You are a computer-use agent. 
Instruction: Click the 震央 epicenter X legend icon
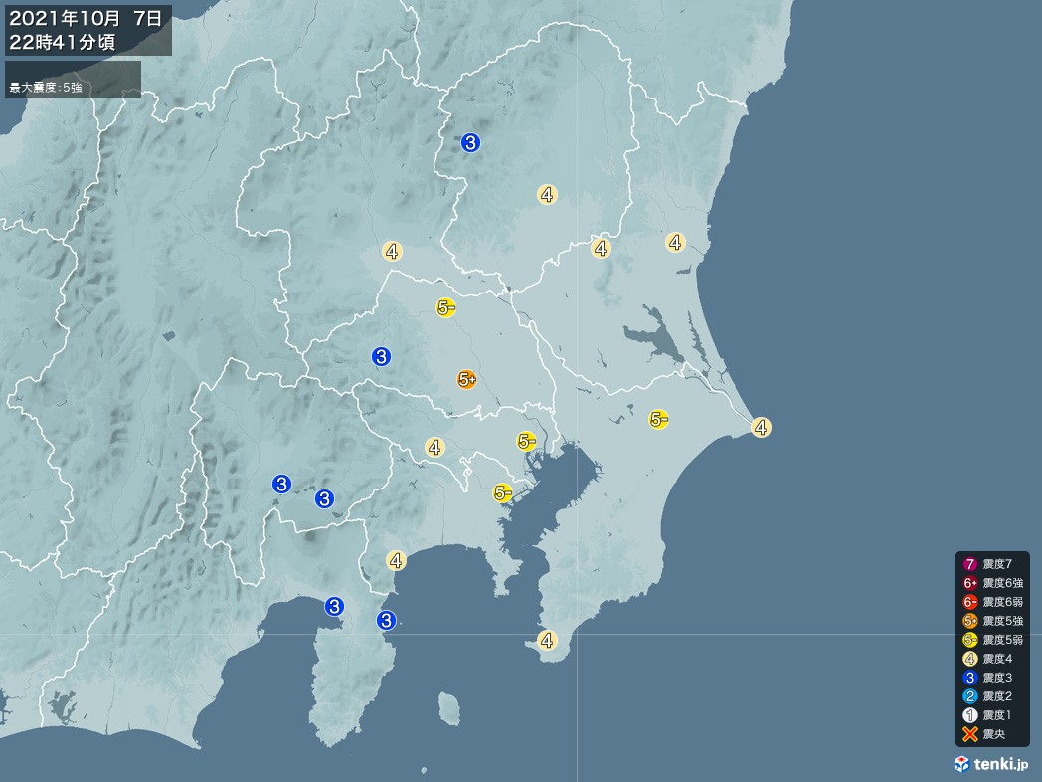tap(970, 733)
